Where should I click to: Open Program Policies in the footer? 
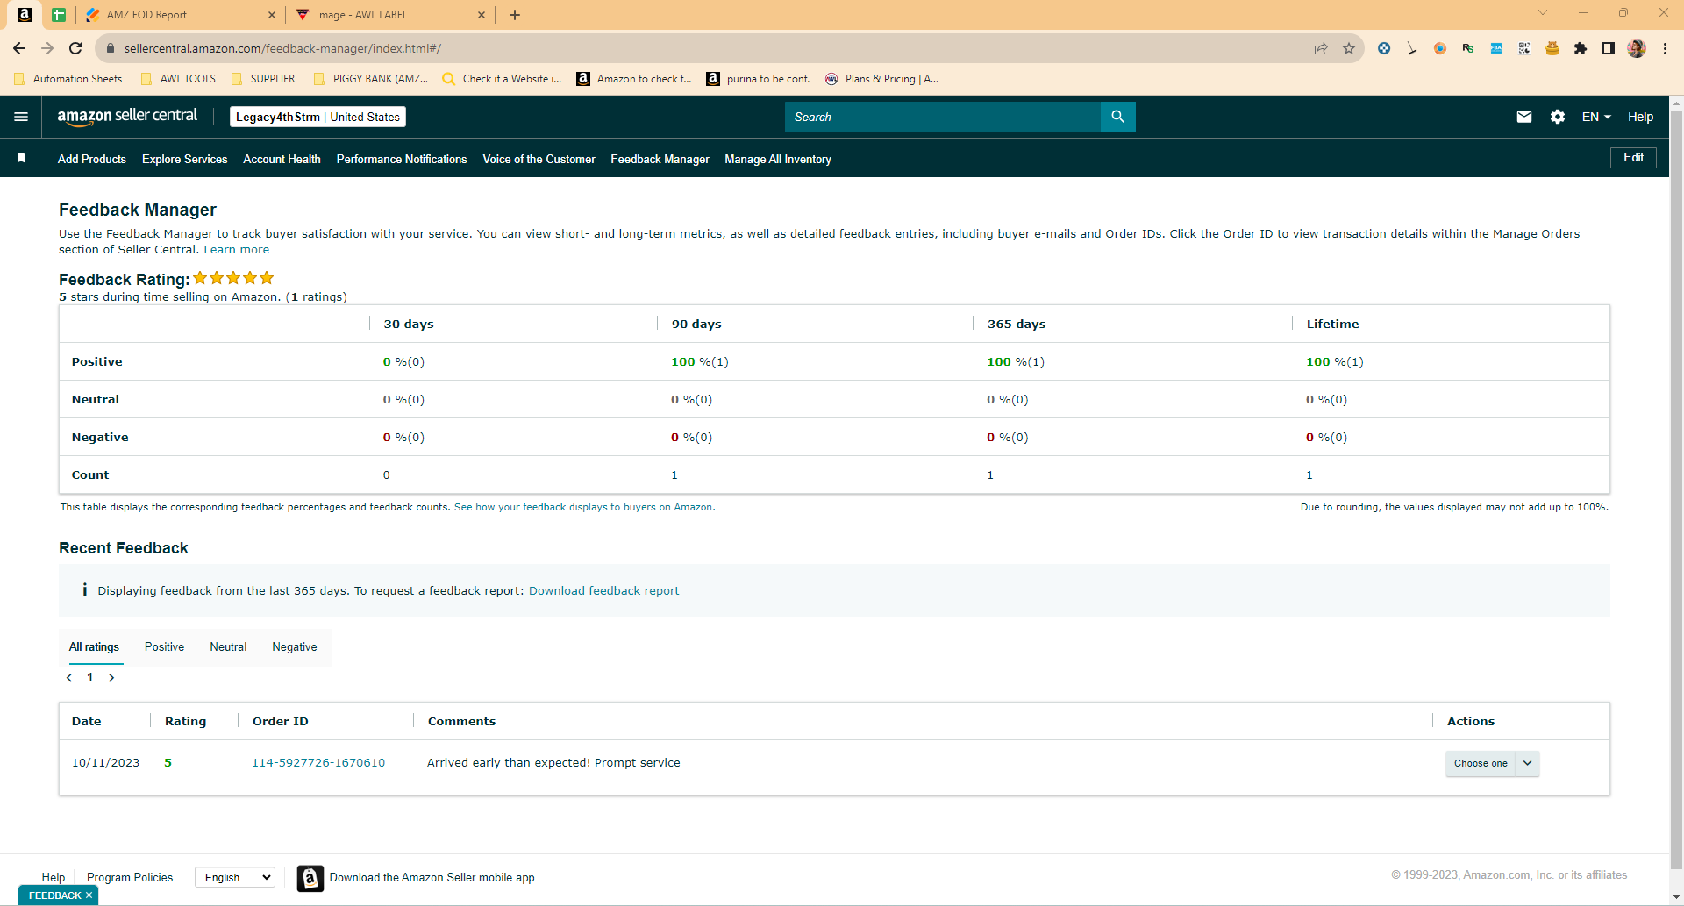click(x=130, y=877)
